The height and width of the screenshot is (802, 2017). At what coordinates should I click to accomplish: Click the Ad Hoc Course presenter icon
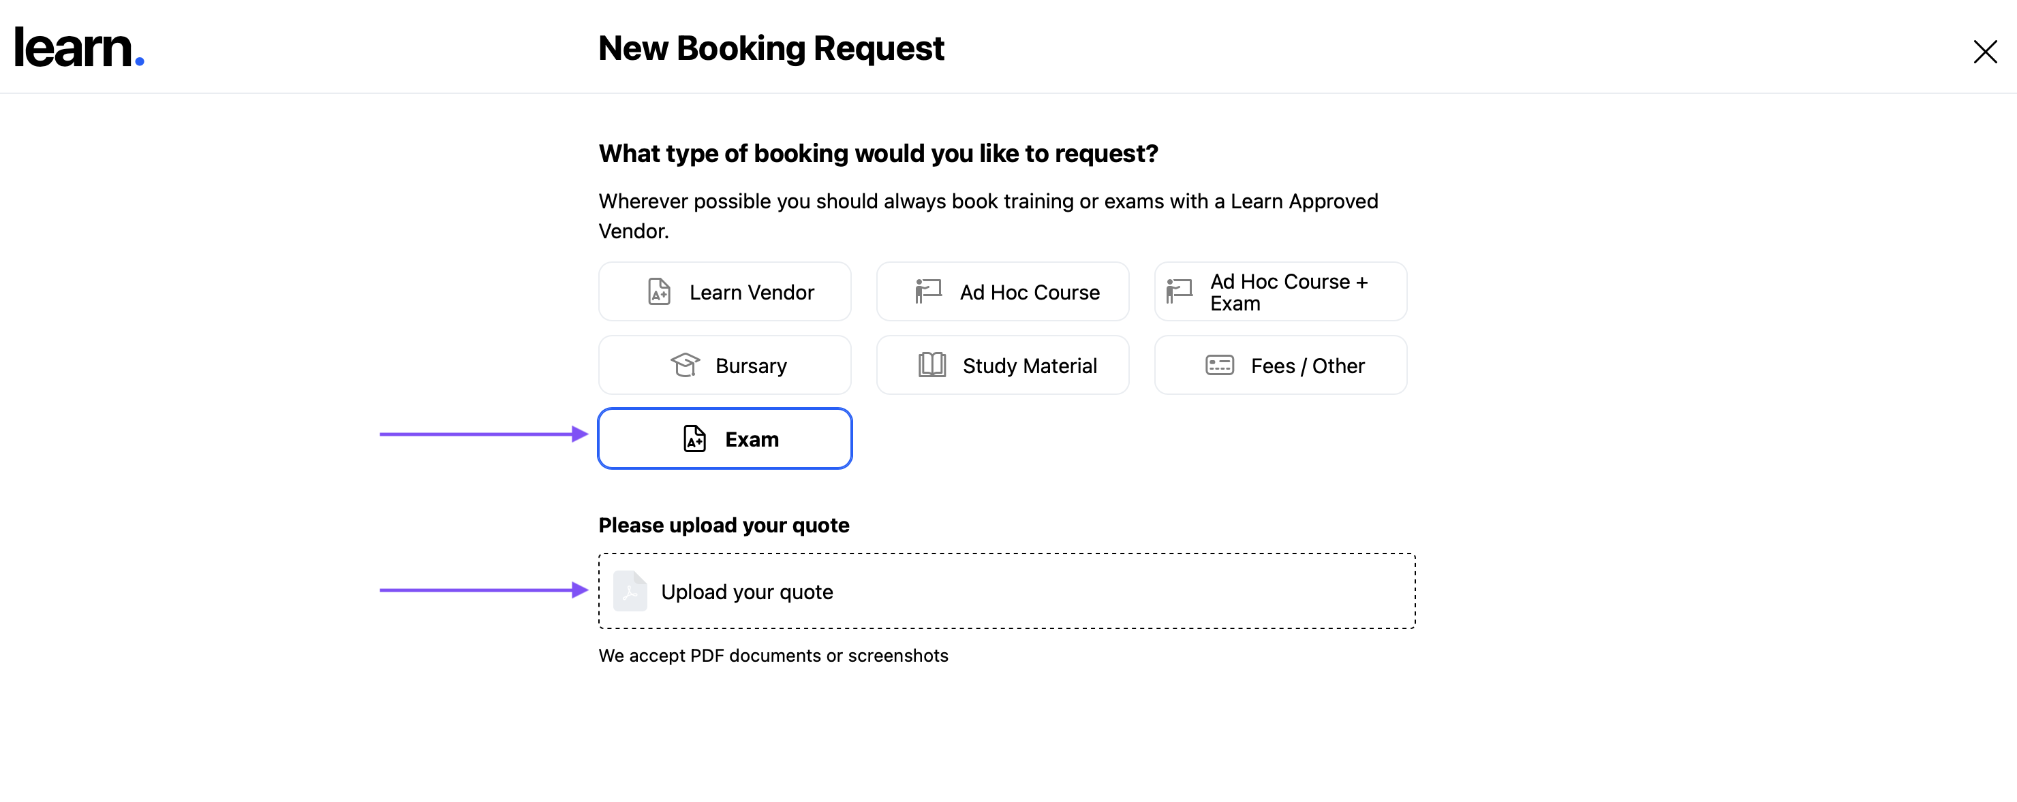pyautogui.click(x=928, y=291)
